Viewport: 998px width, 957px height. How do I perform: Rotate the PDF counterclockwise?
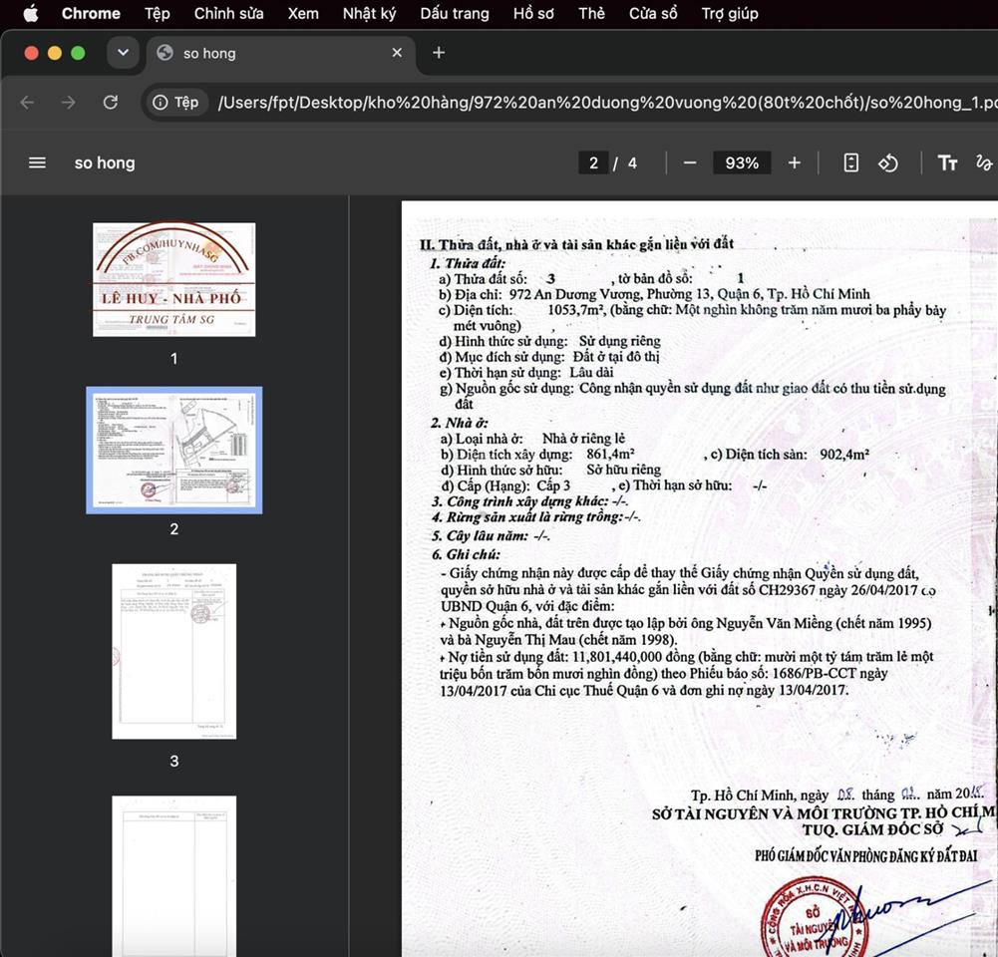click(888, 162)
